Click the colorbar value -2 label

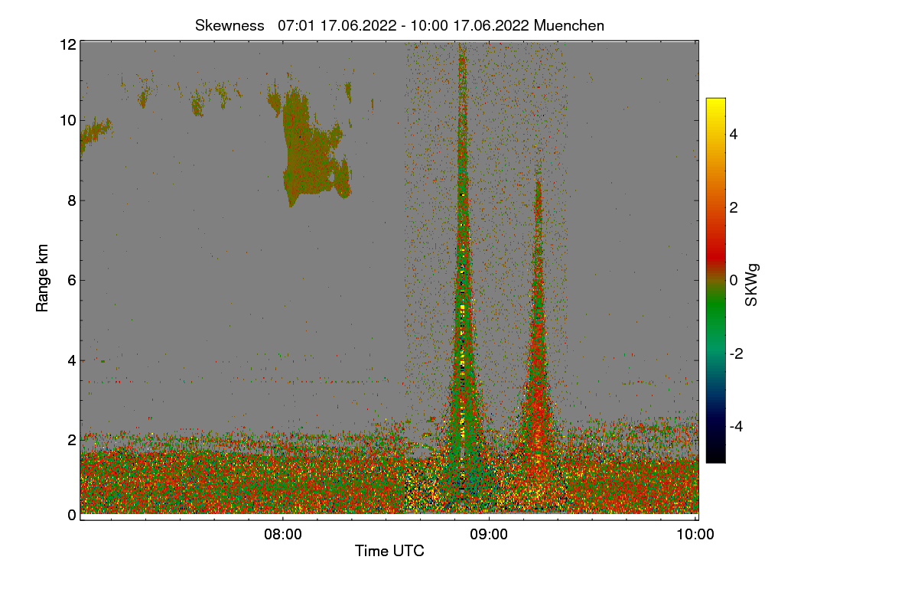point(735,353)
